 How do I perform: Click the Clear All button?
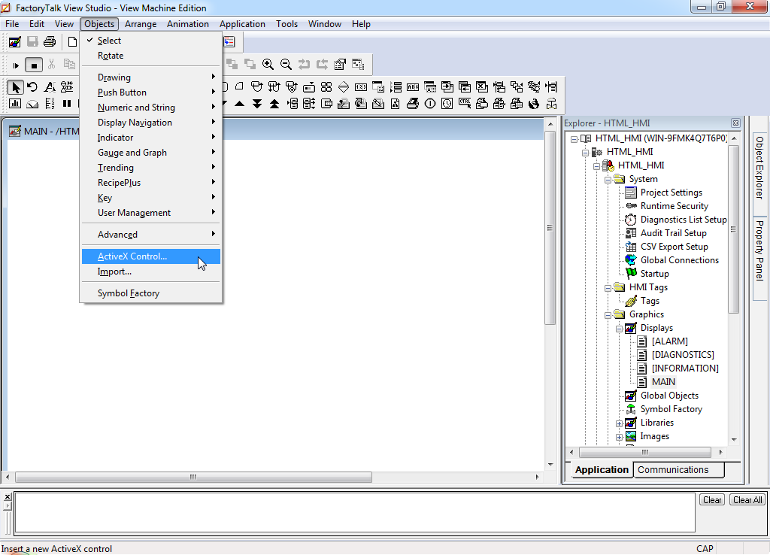(x=747, y=500)
